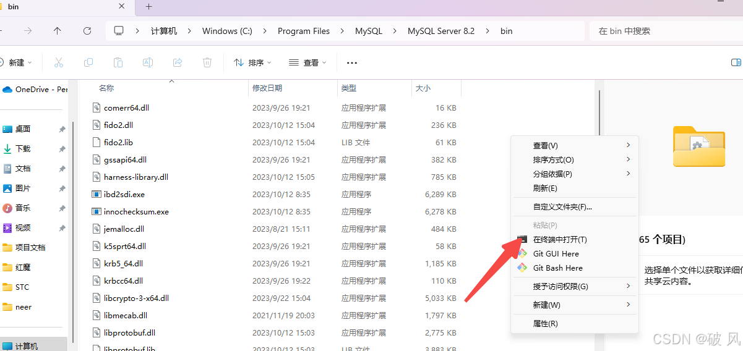
Task: Choose 刷新(E) from context menu
Action: tap(575, 188)
